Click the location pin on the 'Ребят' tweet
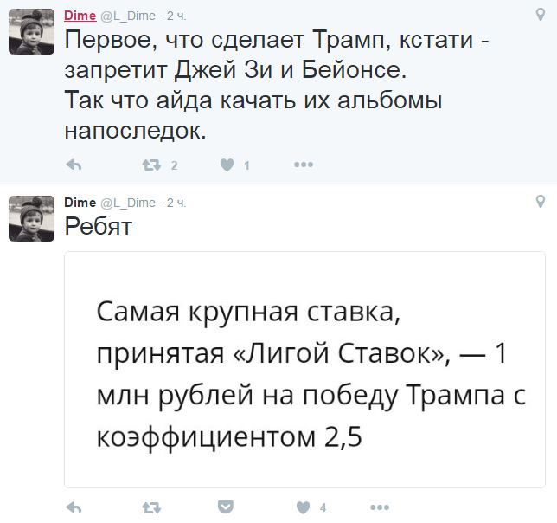 (x=541, y=202)
